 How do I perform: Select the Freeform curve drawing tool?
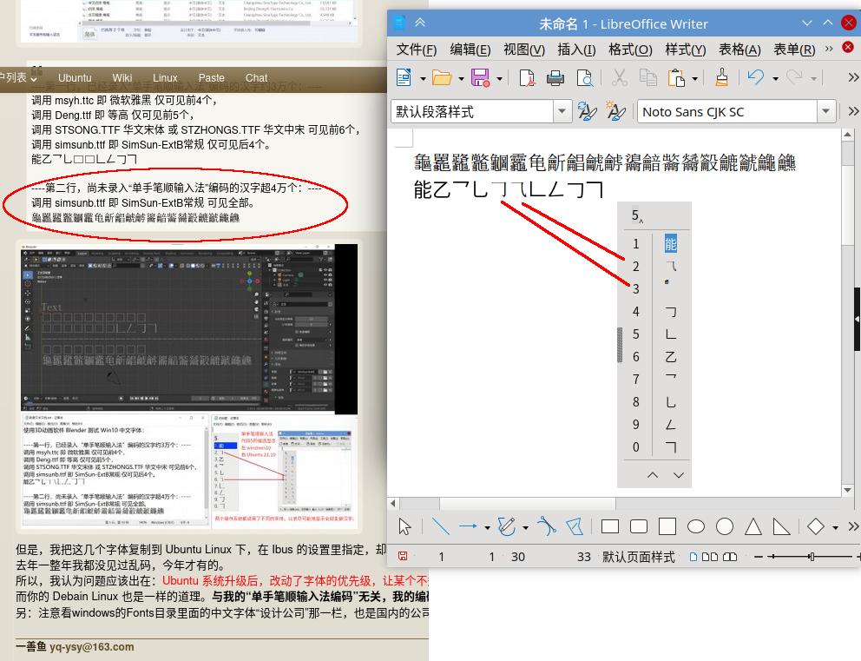[x=506, y=526]
